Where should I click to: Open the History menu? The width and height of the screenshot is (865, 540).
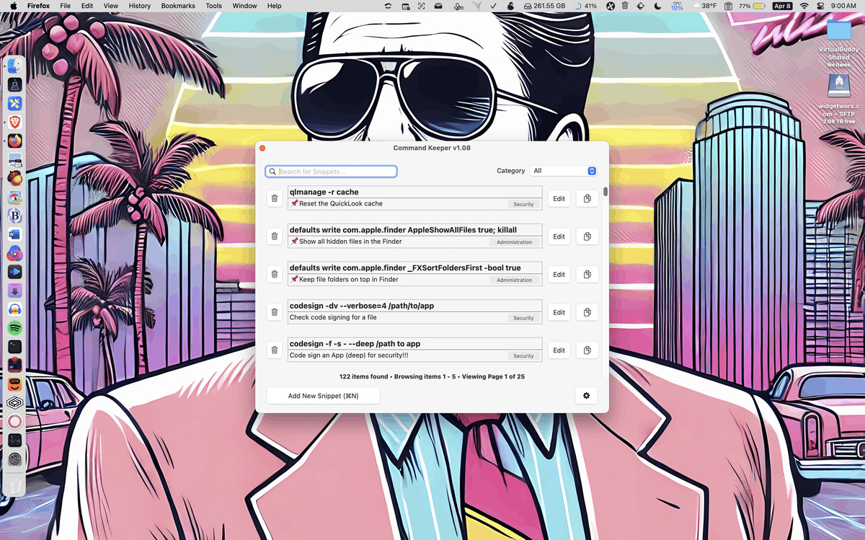[139, 6]
